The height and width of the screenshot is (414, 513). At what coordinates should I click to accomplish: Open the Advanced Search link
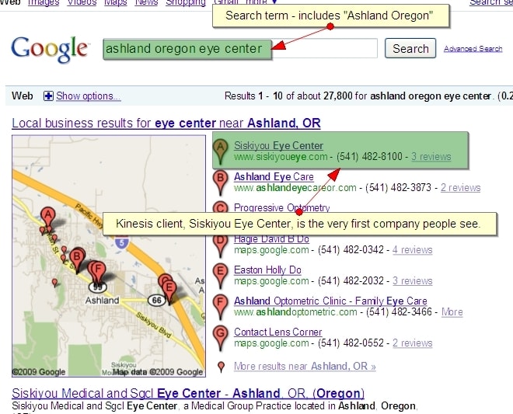(x=473, y=49)
